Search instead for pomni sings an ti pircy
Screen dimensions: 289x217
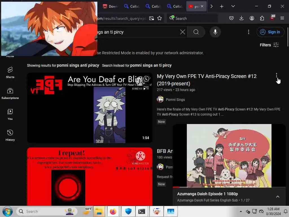click(151, 65)
